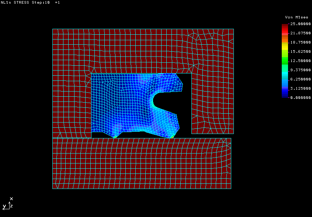Screen dimensions: 312x217
Task: Click the NLin STRESS Step:10 title text
Action: click(30, 3)
